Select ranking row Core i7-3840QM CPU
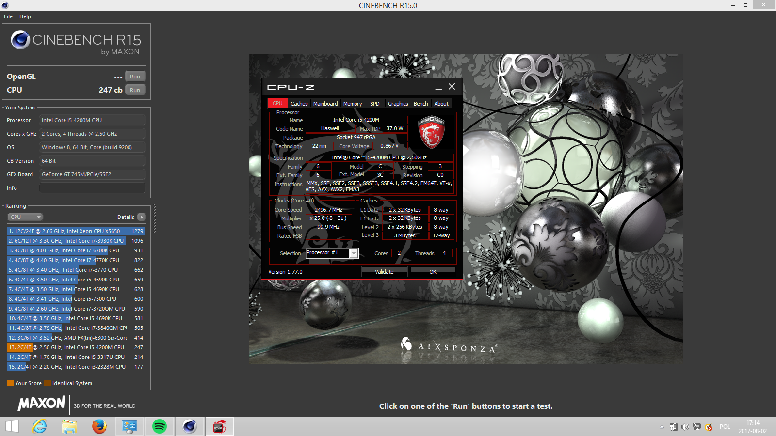 [76, 328]
